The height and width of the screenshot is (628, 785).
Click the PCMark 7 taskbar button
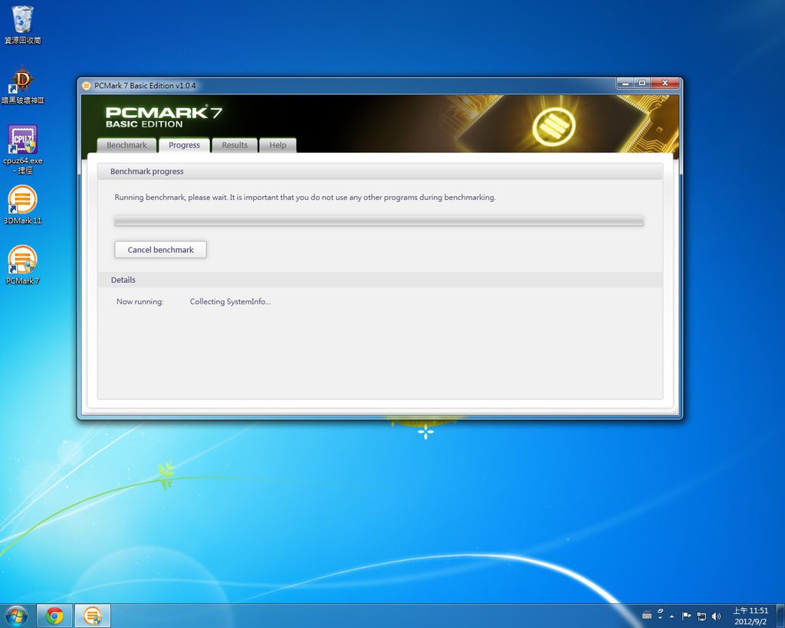(93, 616)
